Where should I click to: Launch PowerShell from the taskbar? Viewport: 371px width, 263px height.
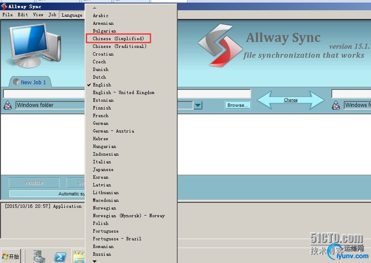coord(60,257)
